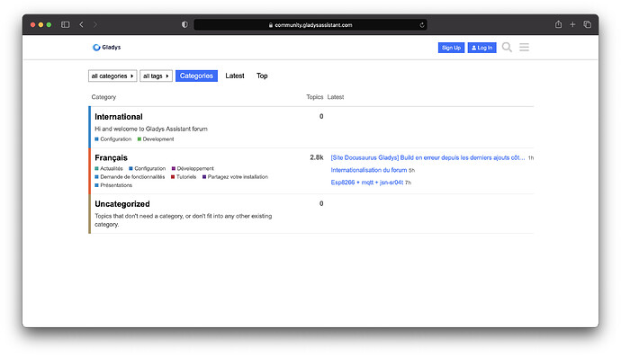Open International's Configuration subcategory
Screen dimensions: 621x357
112,139
